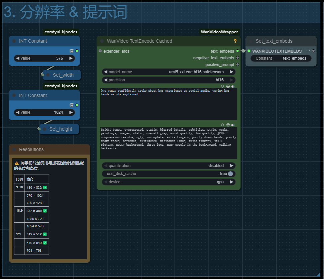The height and width of the screenshot is (279, 324).
Task: Advance the quantization option with right arrow
Action: [232, 166]
